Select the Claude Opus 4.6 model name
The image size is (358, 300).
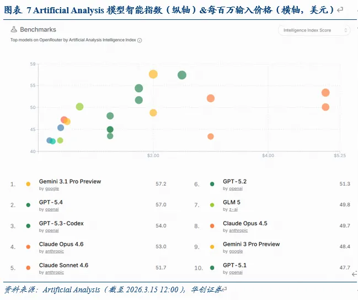pos(61,244)
